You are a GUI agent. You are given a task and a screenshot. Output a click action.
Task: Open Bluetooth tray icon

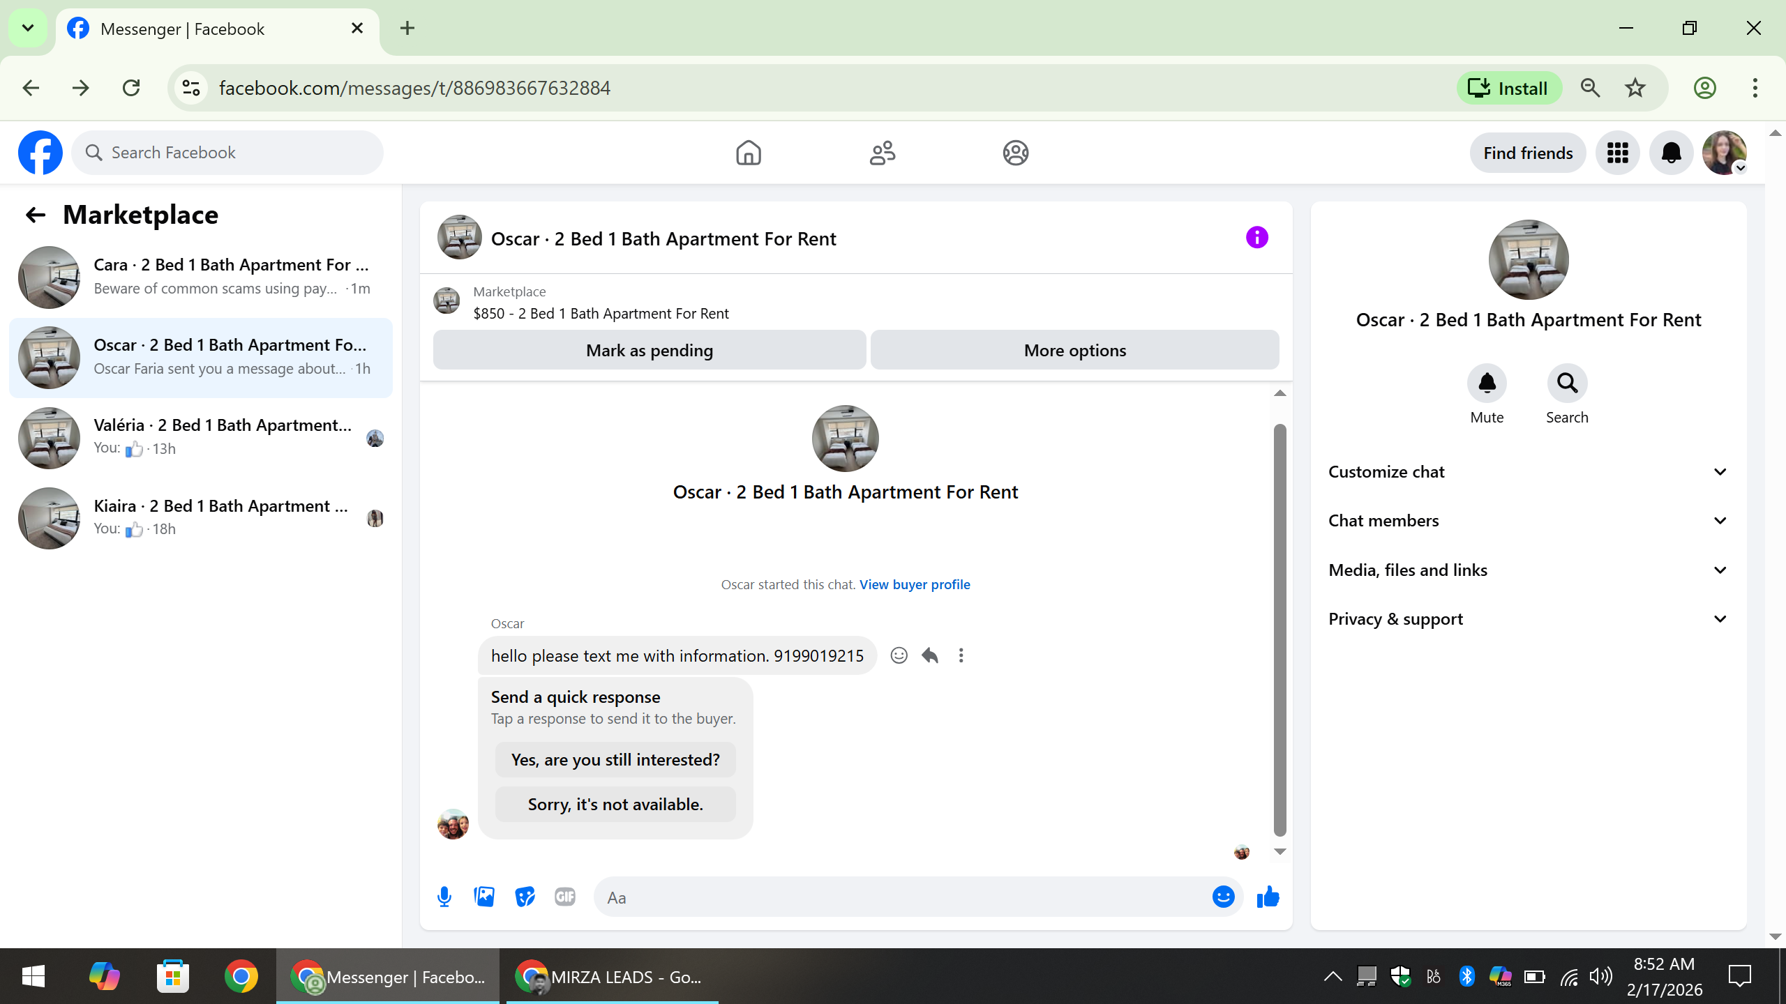(1466, 976)
